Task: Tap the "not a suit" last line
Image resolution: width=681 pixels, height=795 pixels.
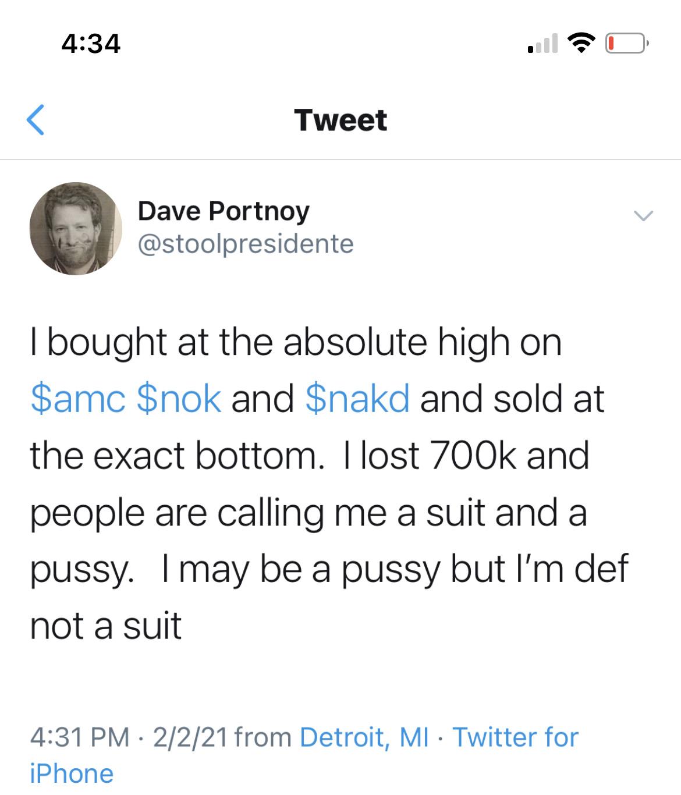Action: (106, 626)
